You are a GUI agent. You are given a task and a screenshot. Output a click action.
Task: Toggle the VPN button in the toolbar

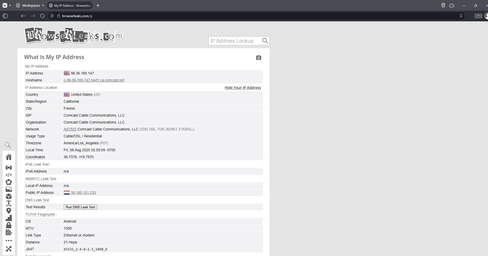478,16
